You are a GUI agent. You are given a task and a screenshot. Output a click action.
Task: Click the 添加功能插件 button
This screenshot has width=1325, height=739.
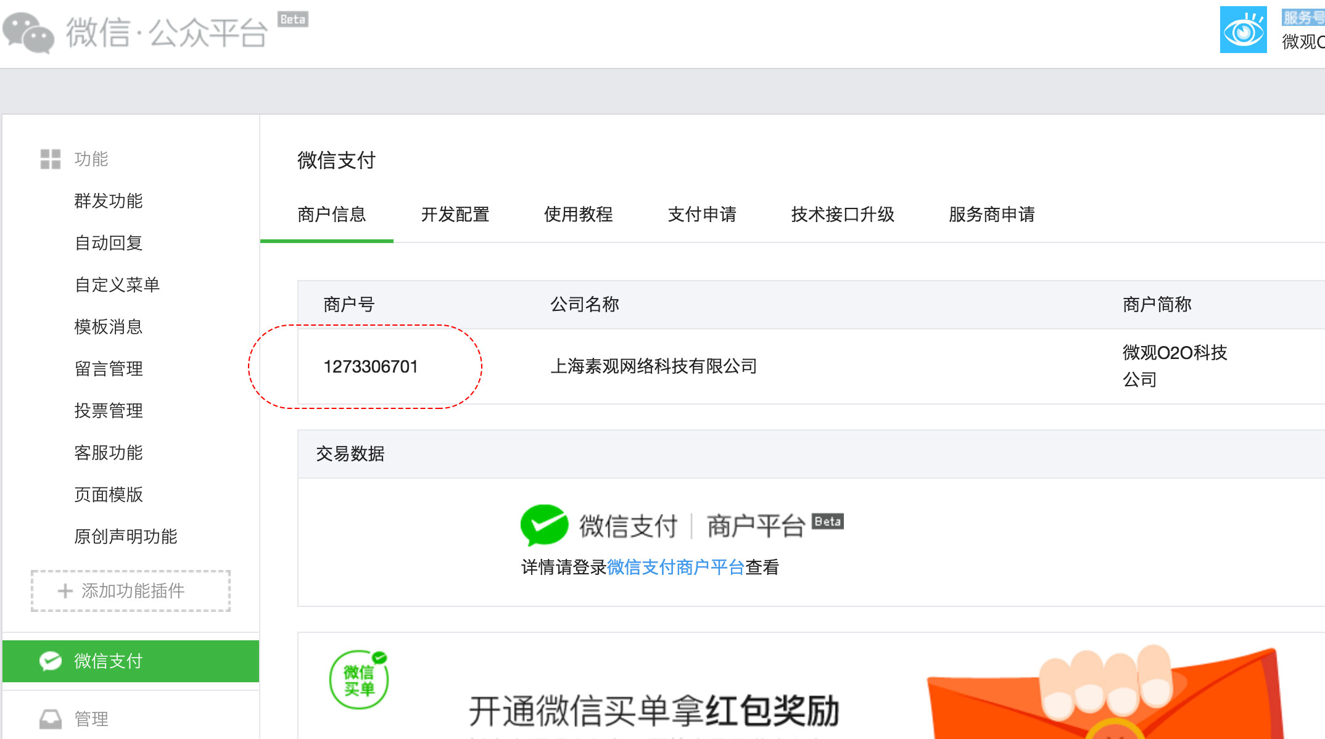(131, 591)
